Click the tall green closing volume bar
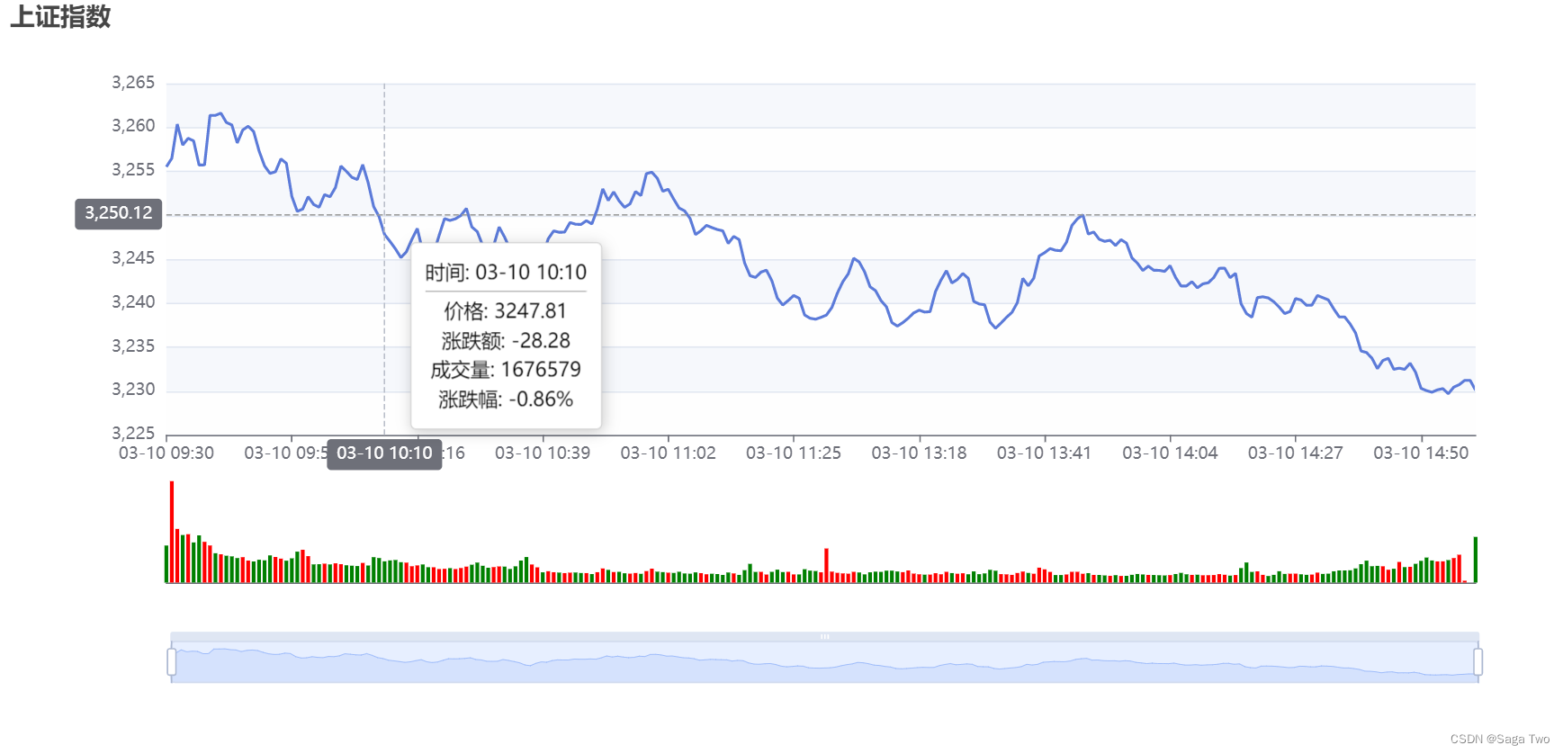Viewport: 1563px width, 754px height. point(1476,560)
